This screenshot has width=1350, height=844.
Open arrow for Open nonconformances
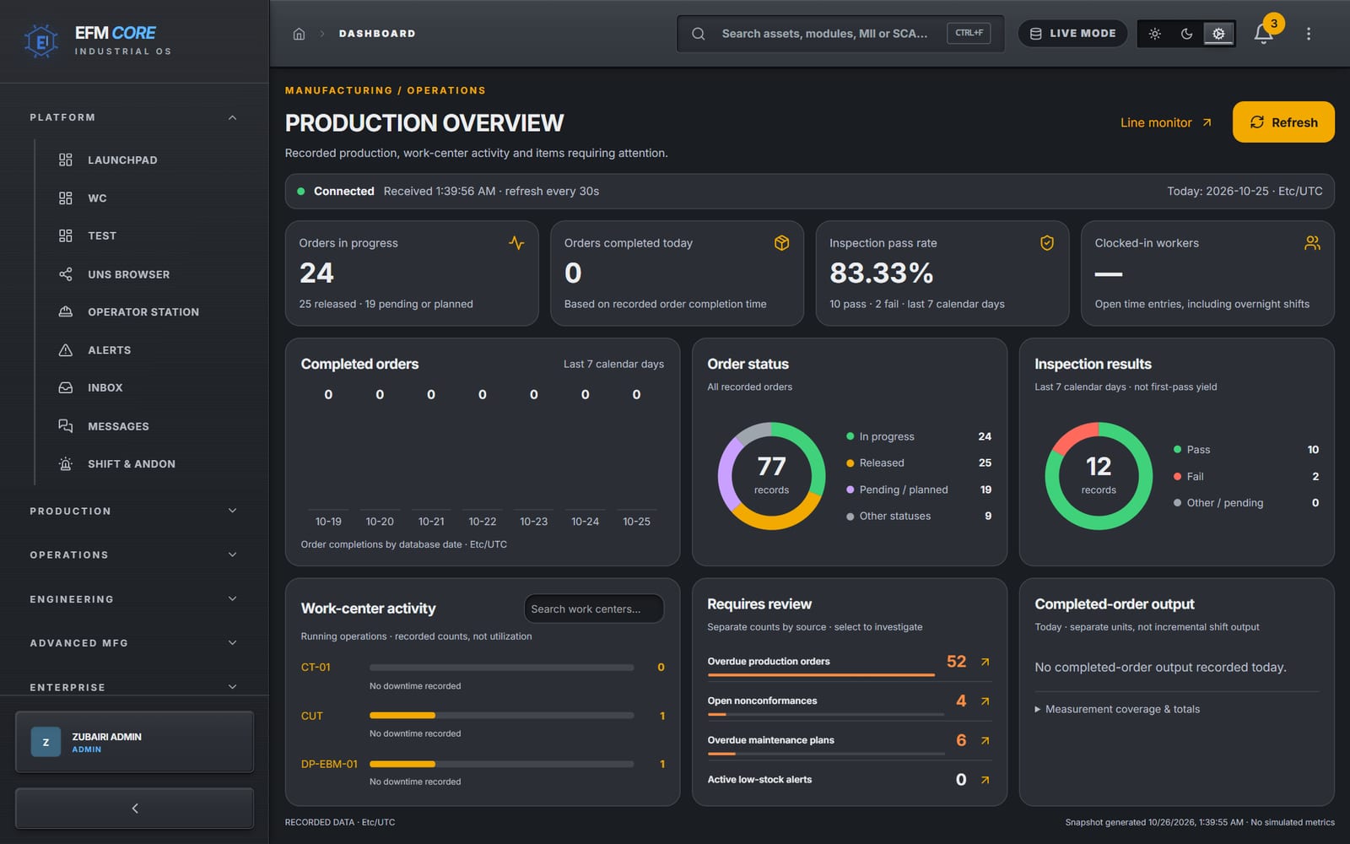pyautogui.click(x=985, y=701)
